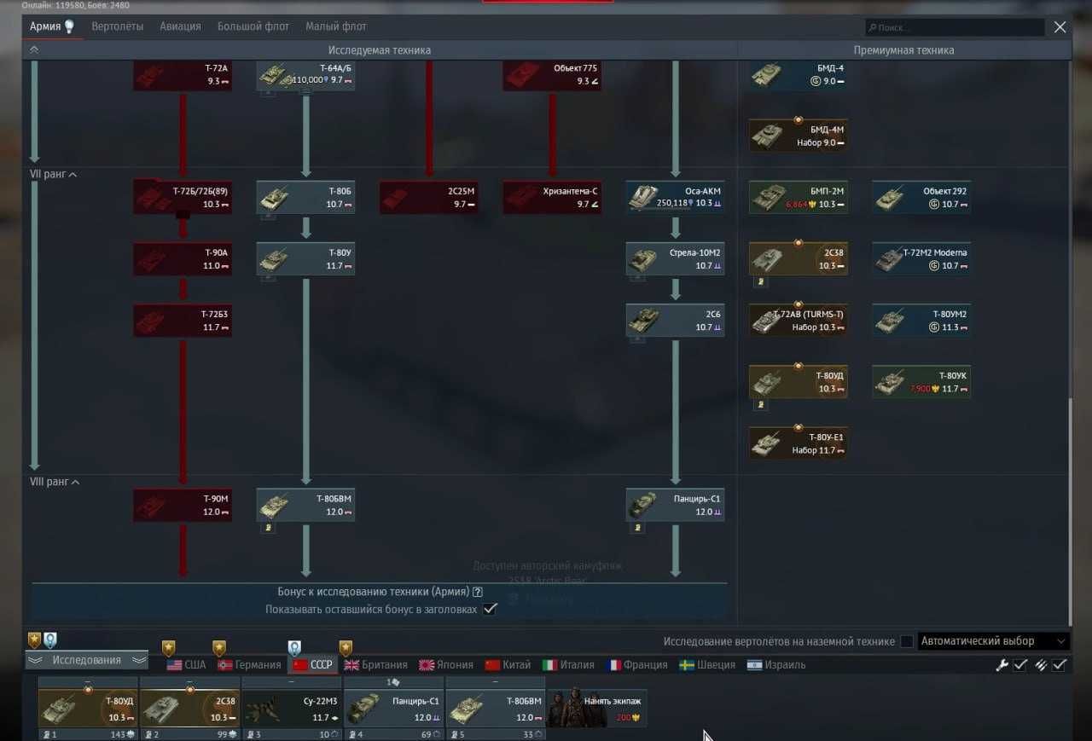Collapse the VII ранг section
Image resolution: width=1092 pixels, height=741 pixels.
coord(53,174)
